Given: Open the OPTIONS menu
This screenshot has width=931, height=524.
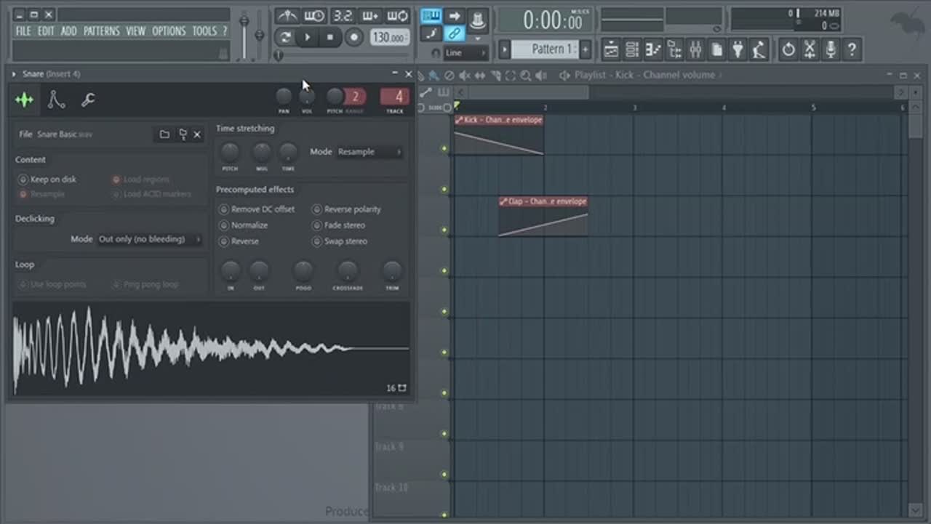Looking at the screenshot, I should pyautogui.click(x=169, y=31).
